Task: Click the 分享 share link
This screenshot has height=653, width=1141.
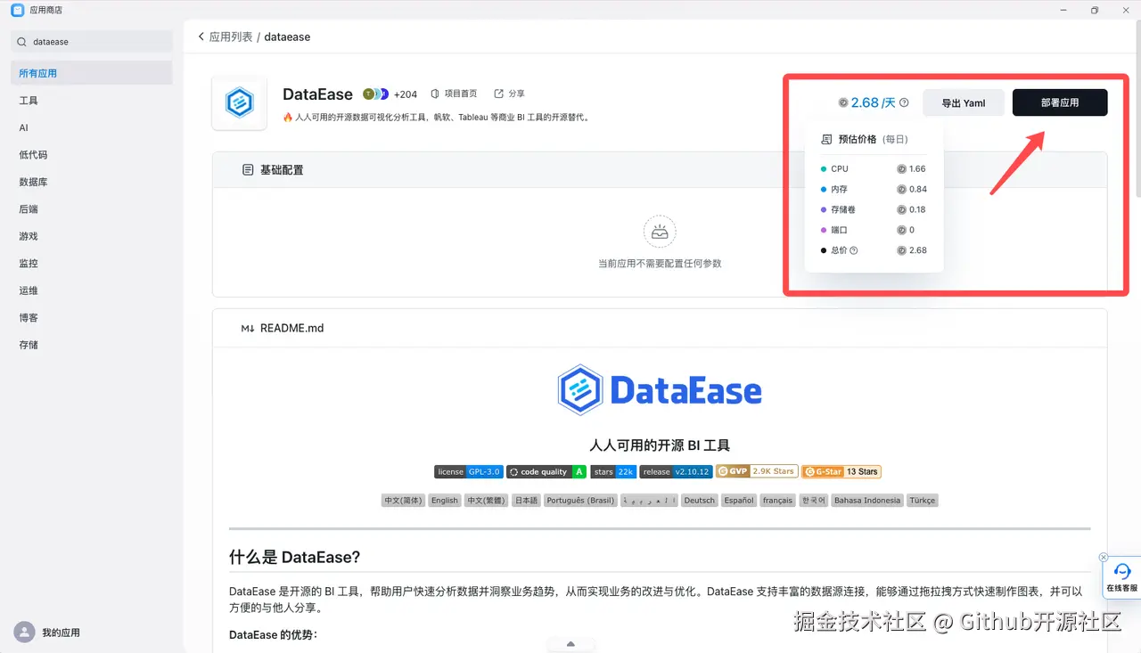Action: click(510, 94)
